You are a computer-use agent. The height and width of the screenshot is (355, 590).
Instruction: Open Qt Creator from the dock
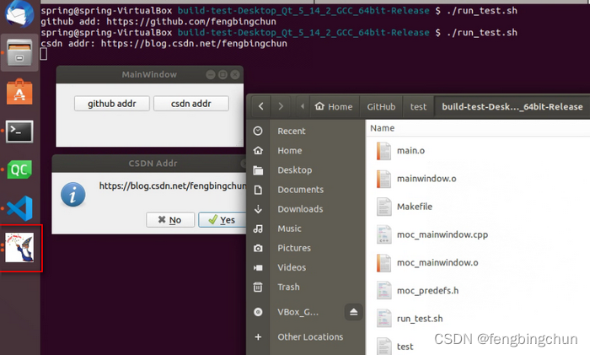coord(19,169)
